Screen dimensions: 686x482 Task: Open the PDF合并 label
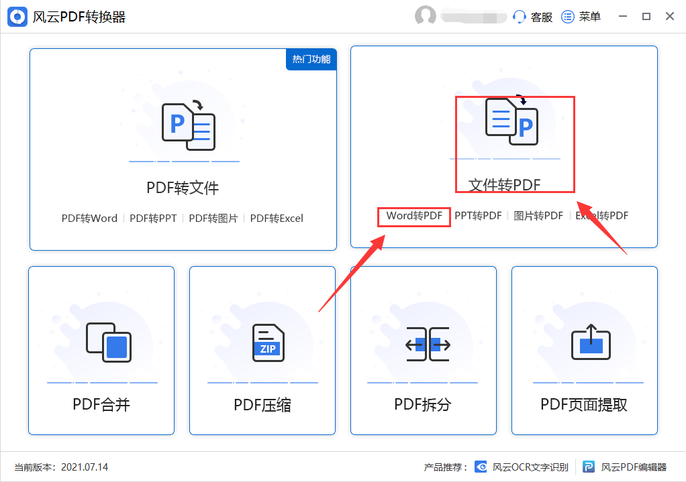coord(101,405)
